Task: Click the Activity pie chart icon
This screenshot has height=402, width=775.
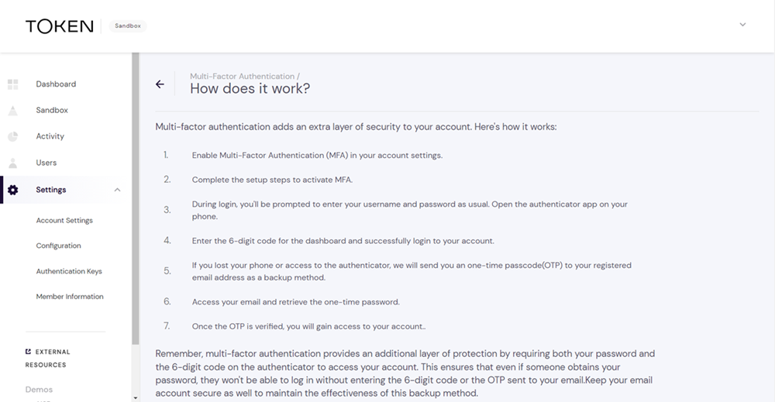Action: pos(13,137)
